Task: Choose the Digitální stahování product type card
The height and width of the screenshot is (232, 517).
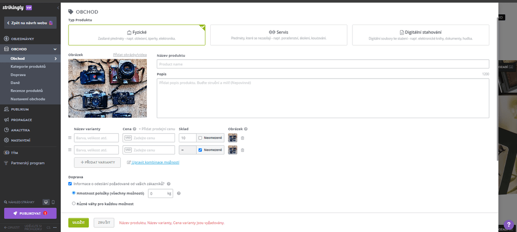Action: coord(420,35)
